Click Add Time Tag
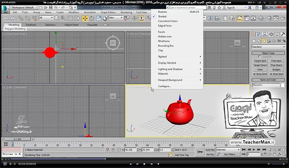This screenshot has width=289, height=168. pos(182,155)
